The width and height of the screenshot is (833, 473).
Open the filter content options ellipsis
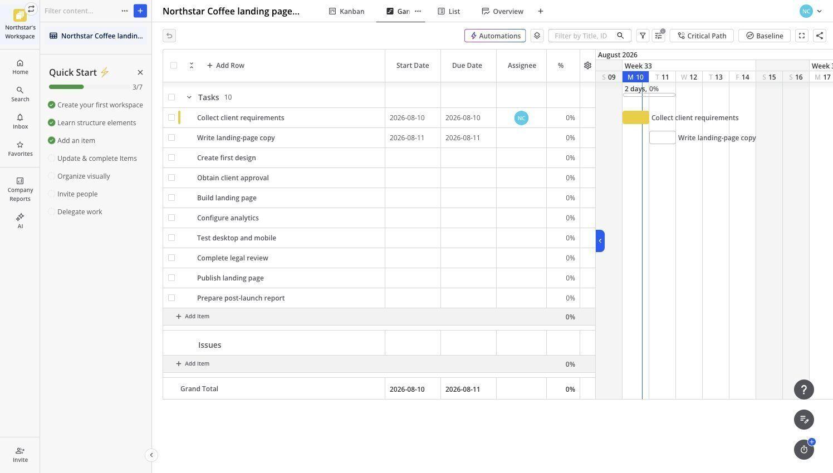tap(125, 11)
